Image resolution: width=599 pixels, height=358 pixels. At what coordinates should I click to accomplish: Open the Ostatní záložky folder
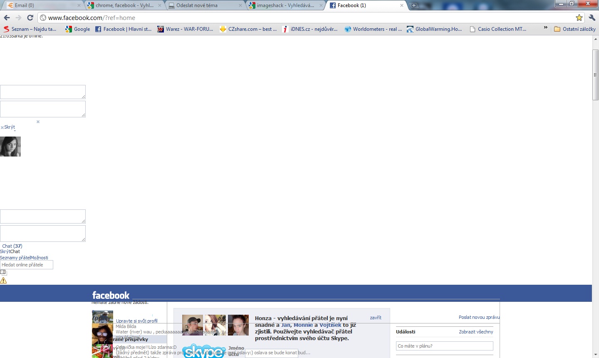click(x=575, y=29)
